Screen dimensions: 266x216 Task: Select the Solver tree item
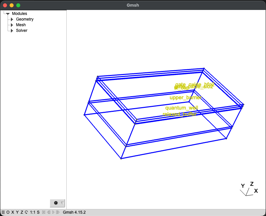pyautogui.click(x=22, y=31)
